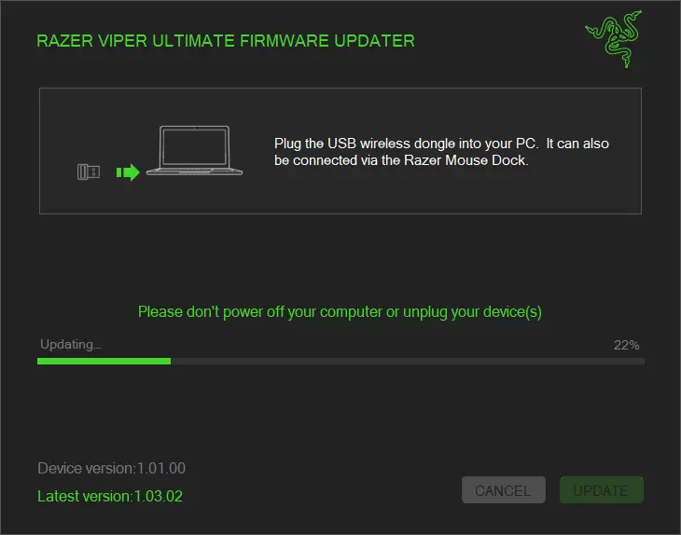The height and width of the screenshot is (535, 681).
Task: Click the Razer triple-snake logo
Action: pyautogui.click(x=614, y=39)
